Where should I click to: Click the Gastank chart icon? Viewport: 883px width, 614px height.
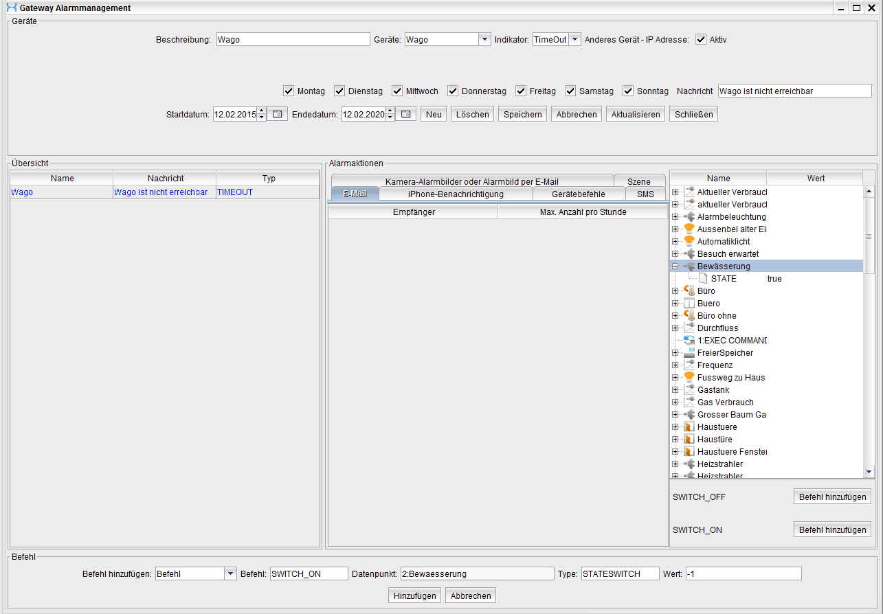tap(689, 390)
